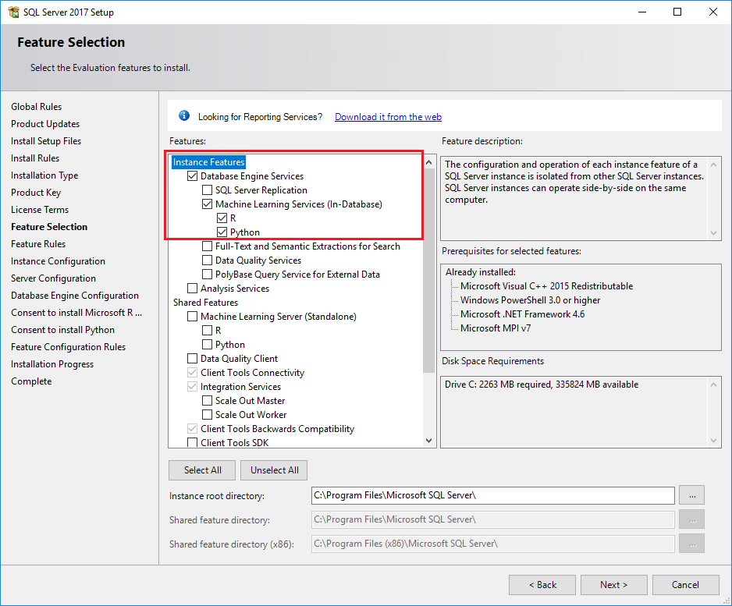The image size is (732, 606).
Task: Select the Installation Type step
Action: pyautogui.click(x=44, y=176)
